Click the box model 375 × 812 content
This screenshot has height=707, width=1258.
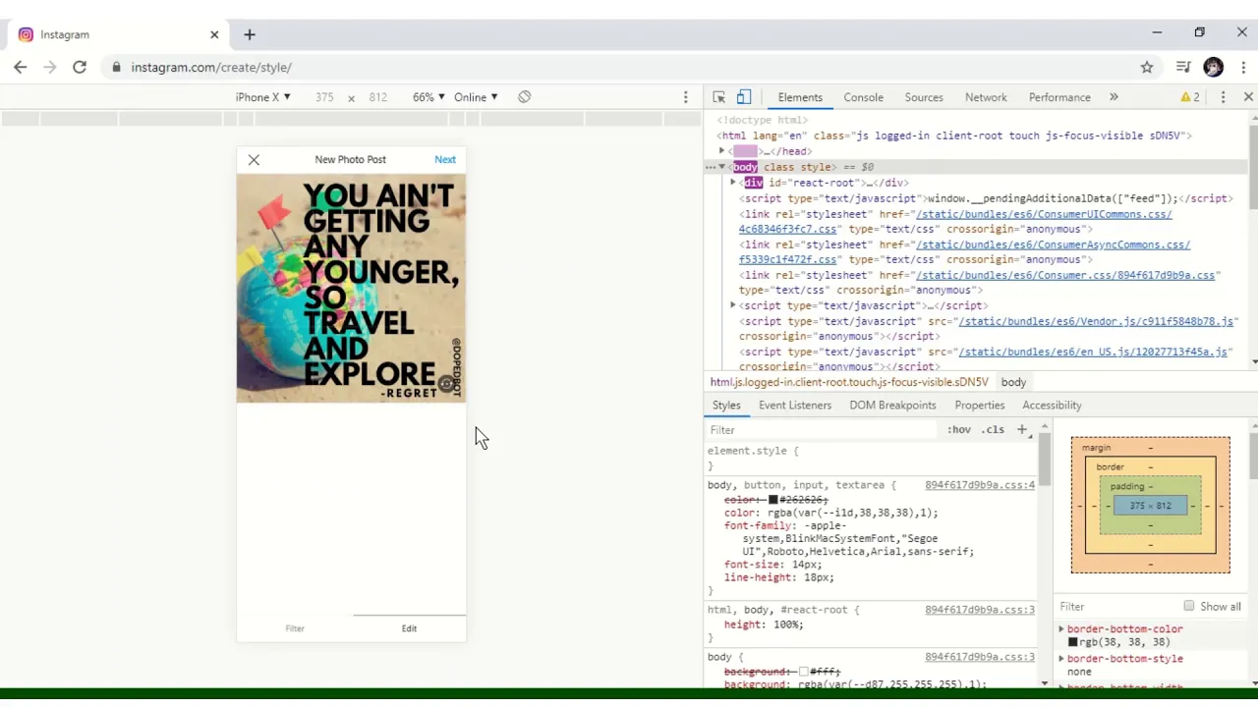click(x=1150, y=506)
